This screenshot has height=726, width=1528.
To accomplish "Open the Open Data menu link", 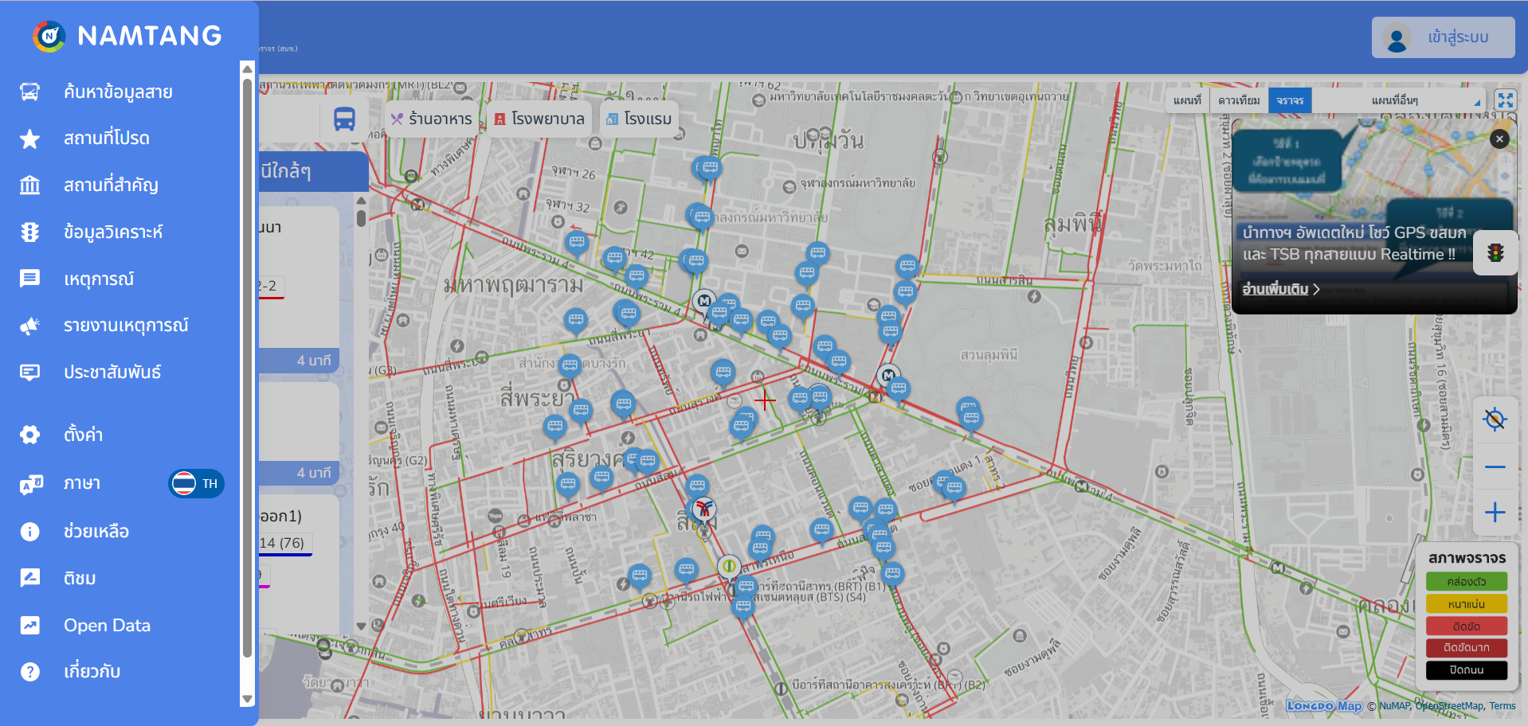I will tap(107, 626).
